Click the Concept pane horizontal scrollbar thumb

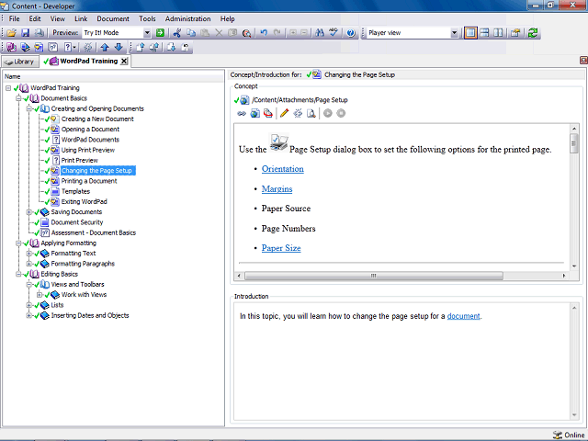point(374,276)
